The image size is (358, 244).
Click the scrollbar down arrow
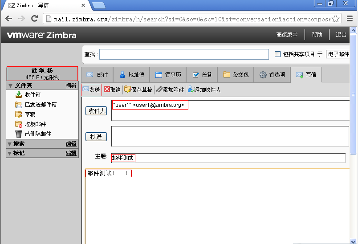tap(353, 241)
